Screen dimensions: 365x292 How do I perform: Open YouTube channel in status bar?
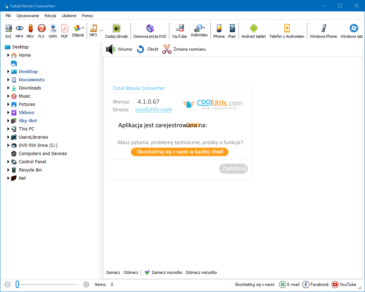coord(344,285)
